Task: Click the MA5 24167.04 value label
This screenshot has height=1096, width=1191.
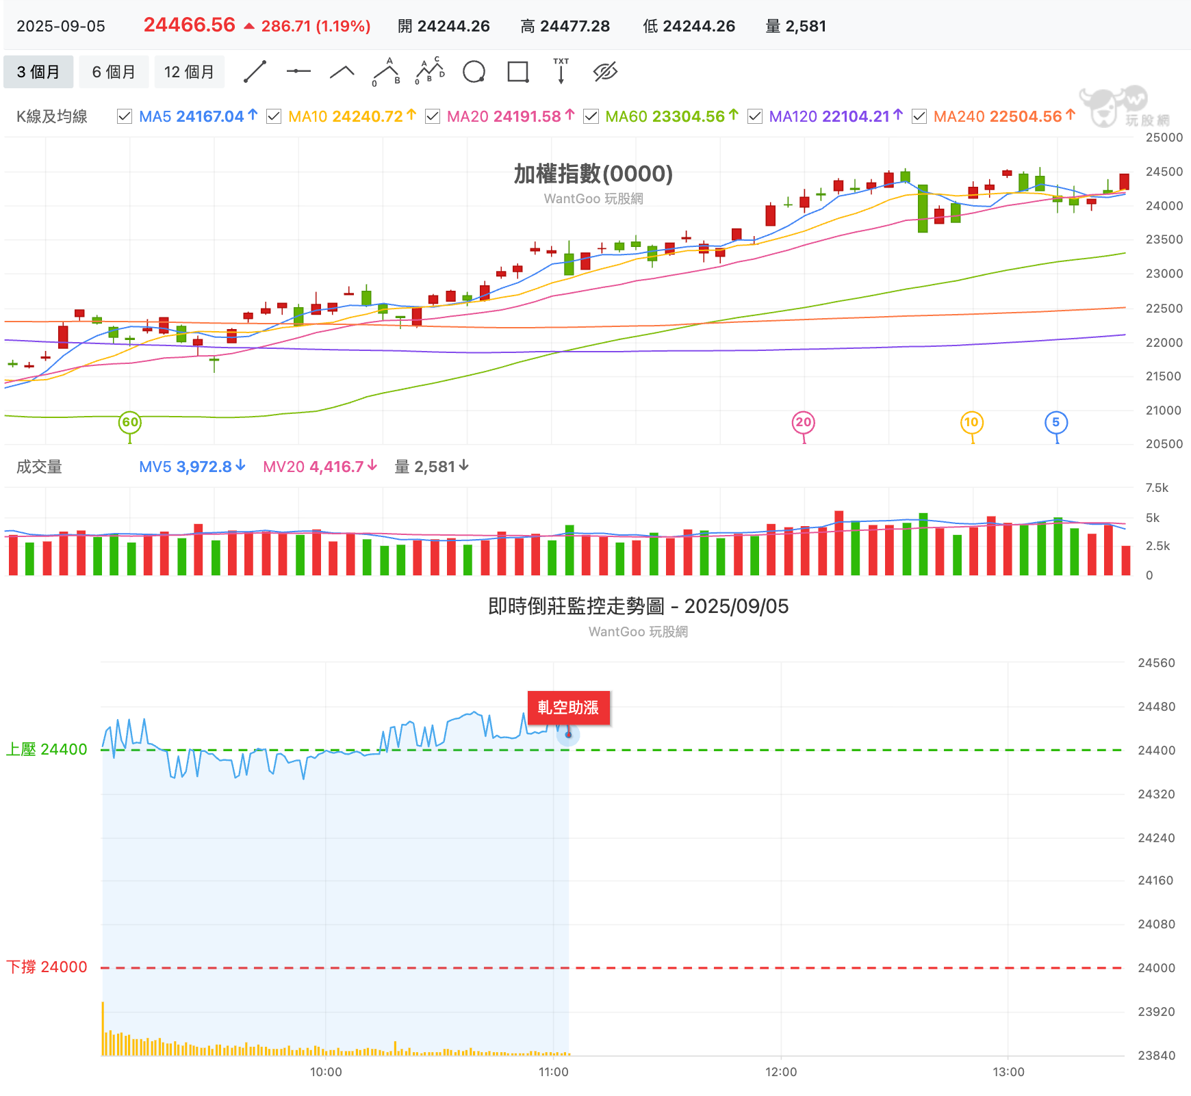Action: pos(198,116)
